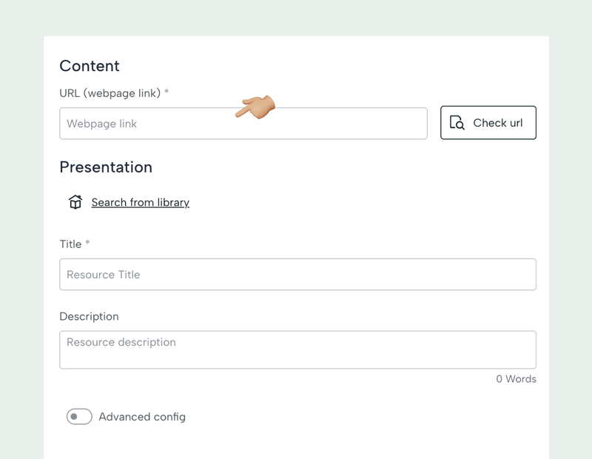Click the Content section heading
Screen dimensions: 592x459
[x=90, y=66]
